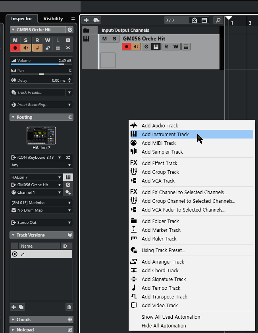The image size is (258, 333).
Task: Collapse the Routing section
Action: 13,117
